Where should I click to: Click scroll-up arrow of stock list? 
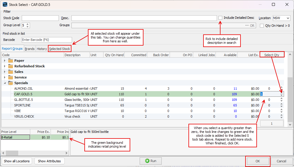290,55
